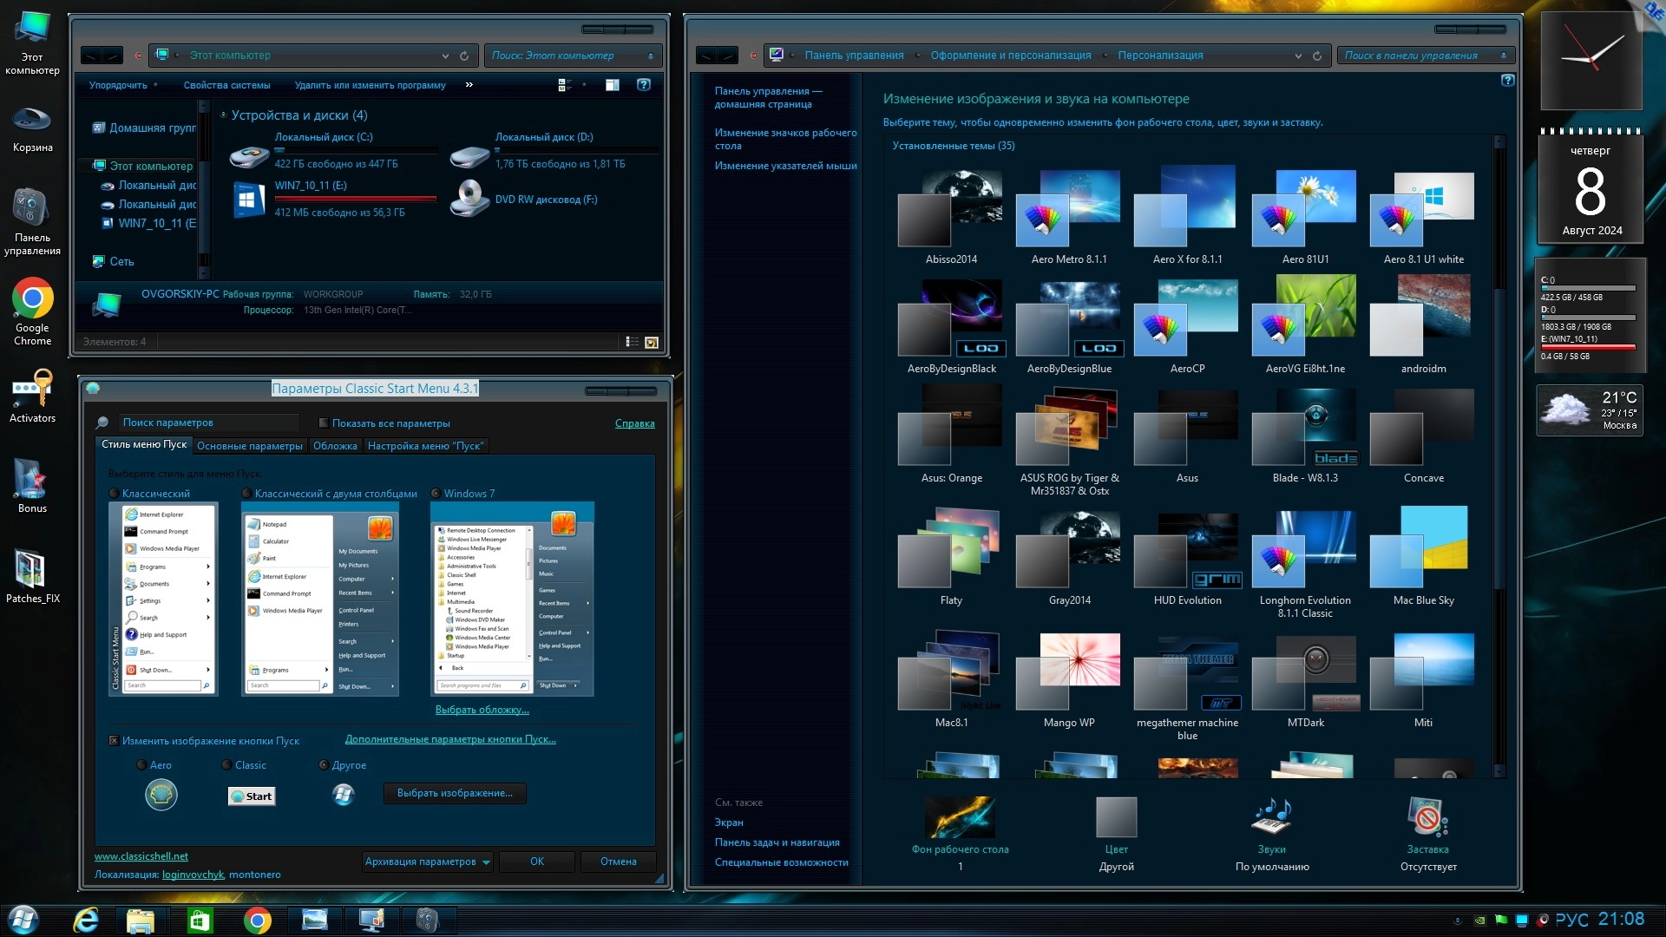Click the 'Выбрать изображение...' button
Image resolution: width=1666 pixels, height=937 pixels.
(x=455, y=793)
